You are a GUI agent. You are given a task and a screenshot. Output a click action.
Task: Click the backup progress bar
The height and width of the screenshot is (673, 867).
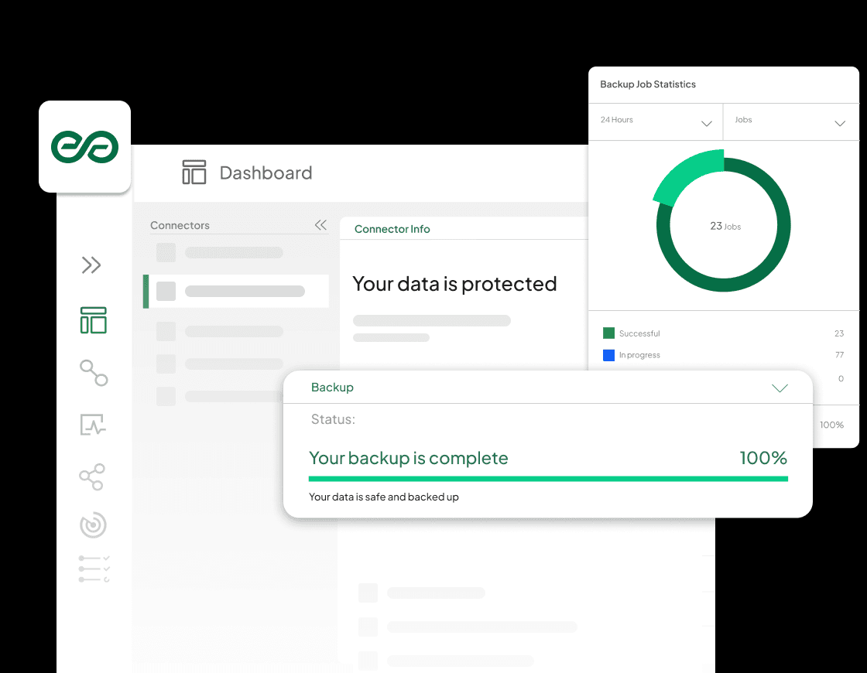(548, 479)
